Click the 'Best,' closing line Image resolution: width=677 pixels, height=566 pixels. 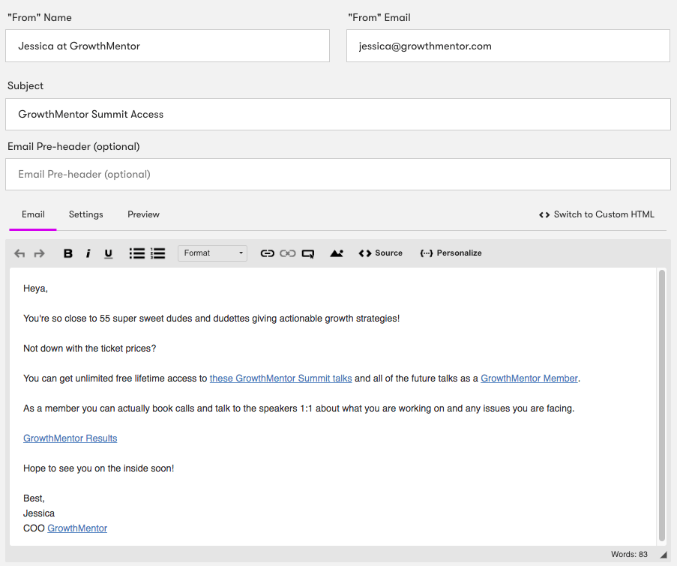(x=34, y=499)
